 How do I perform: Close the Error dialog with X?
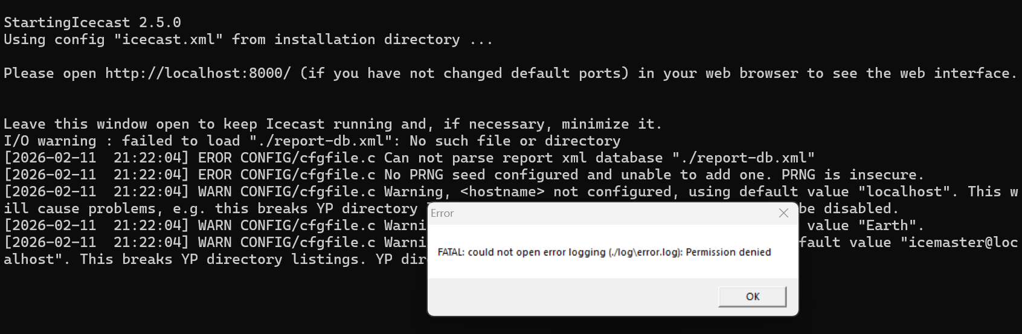[783, 213]
